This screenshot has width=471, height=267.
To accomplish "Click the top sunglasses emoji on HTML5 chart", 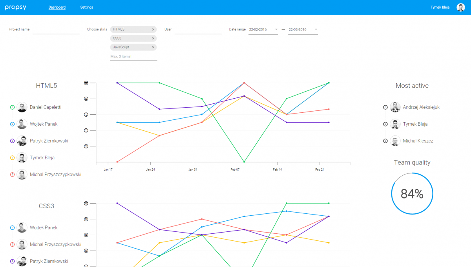I will pos(86,83).
